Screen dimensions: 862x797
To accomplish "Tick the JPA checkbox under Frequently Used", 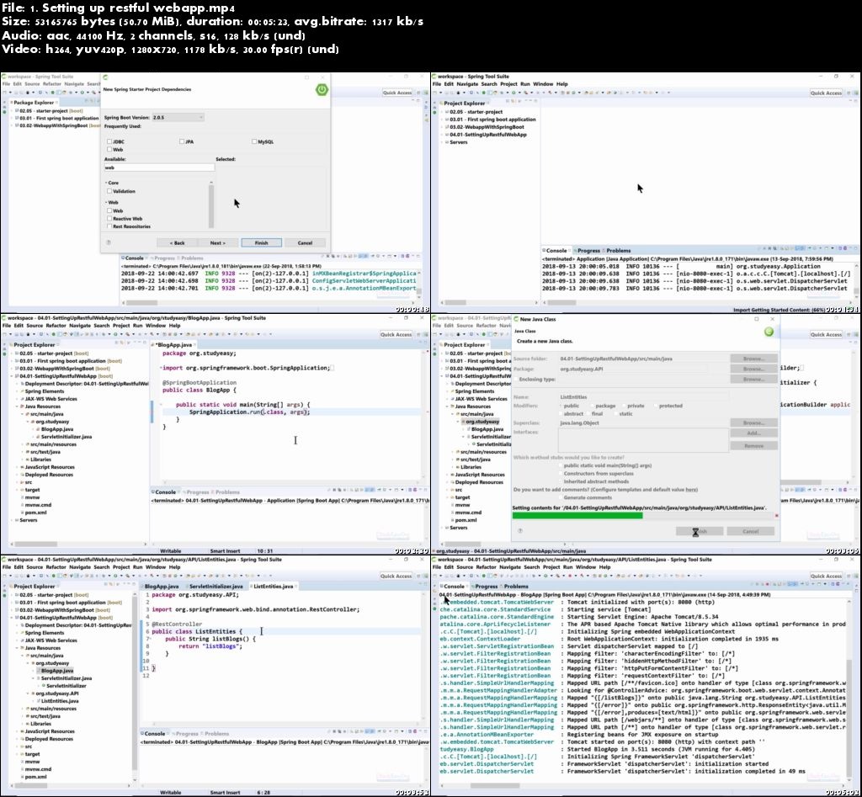I will [x=182, y=142].
